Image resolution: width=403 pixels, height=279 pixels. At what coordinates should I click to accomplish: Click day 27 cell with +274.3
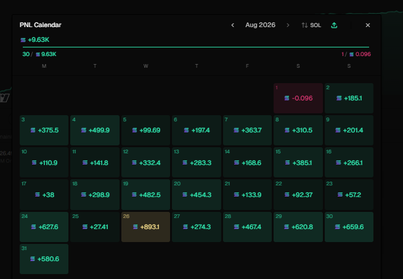197,227
